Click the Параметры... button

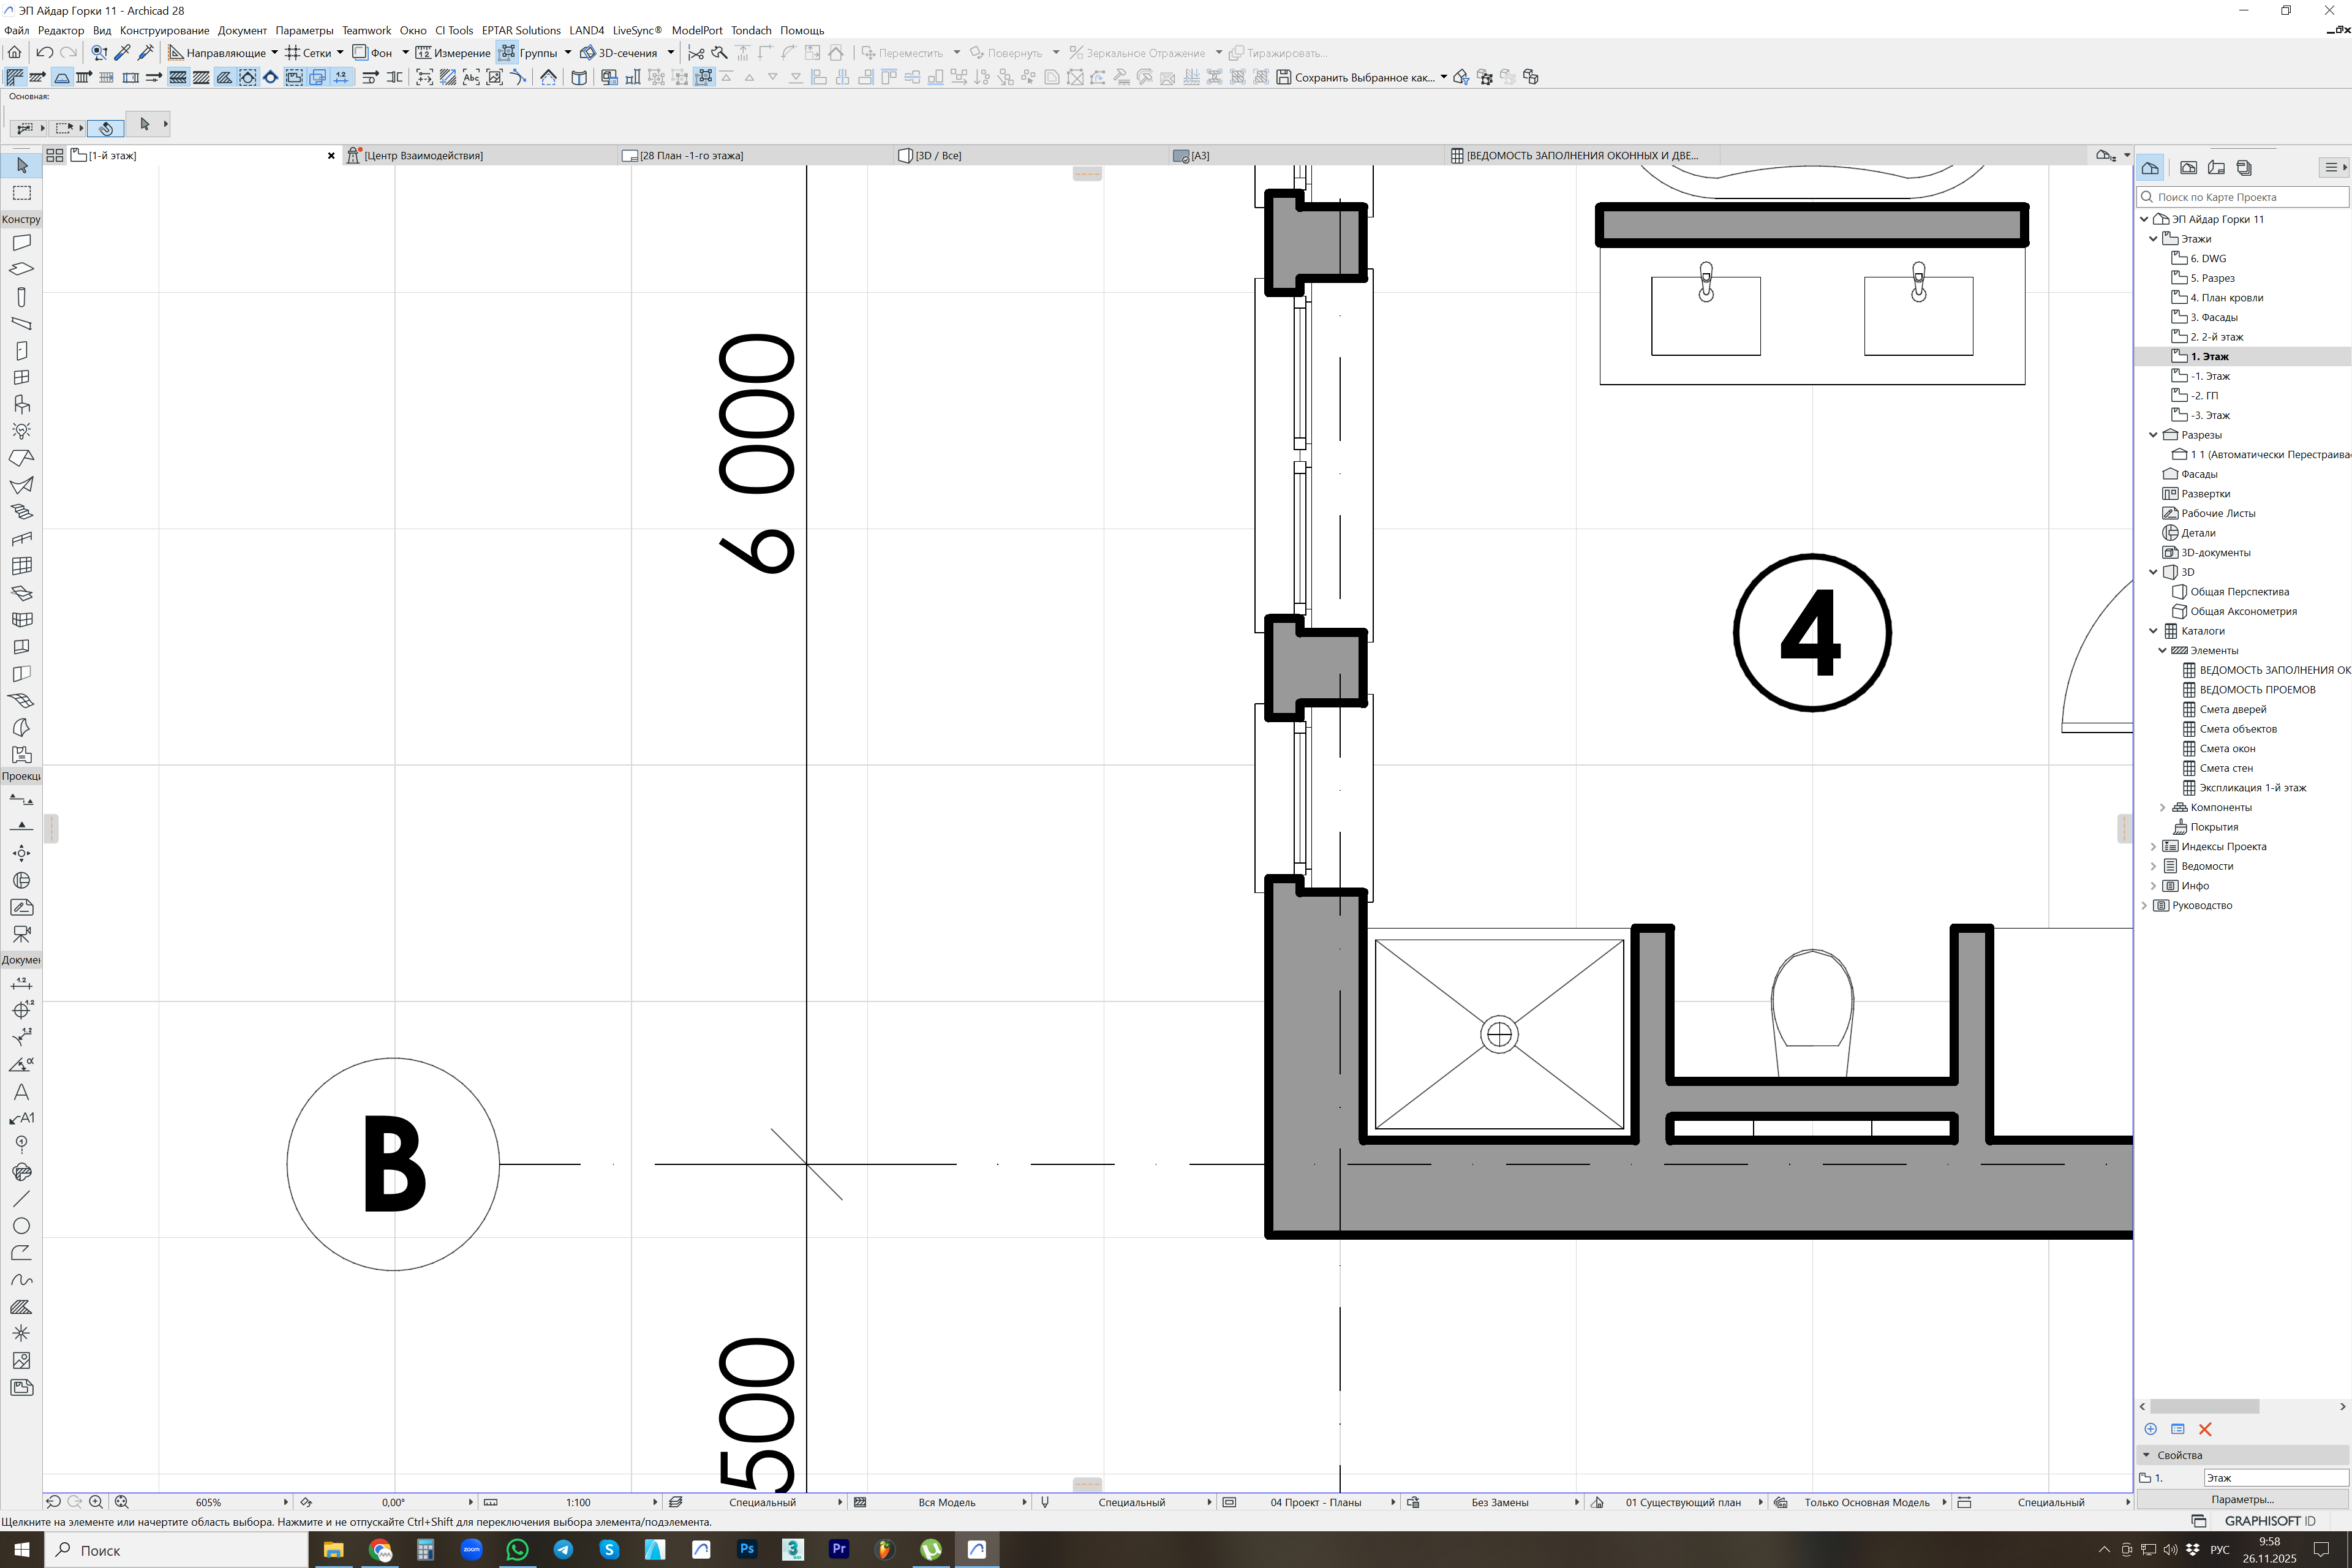2242,1499
